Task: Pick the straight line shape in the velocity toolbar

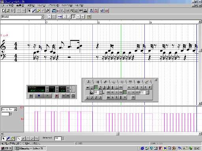Action: pyautogui.click(x=19, y=138)
